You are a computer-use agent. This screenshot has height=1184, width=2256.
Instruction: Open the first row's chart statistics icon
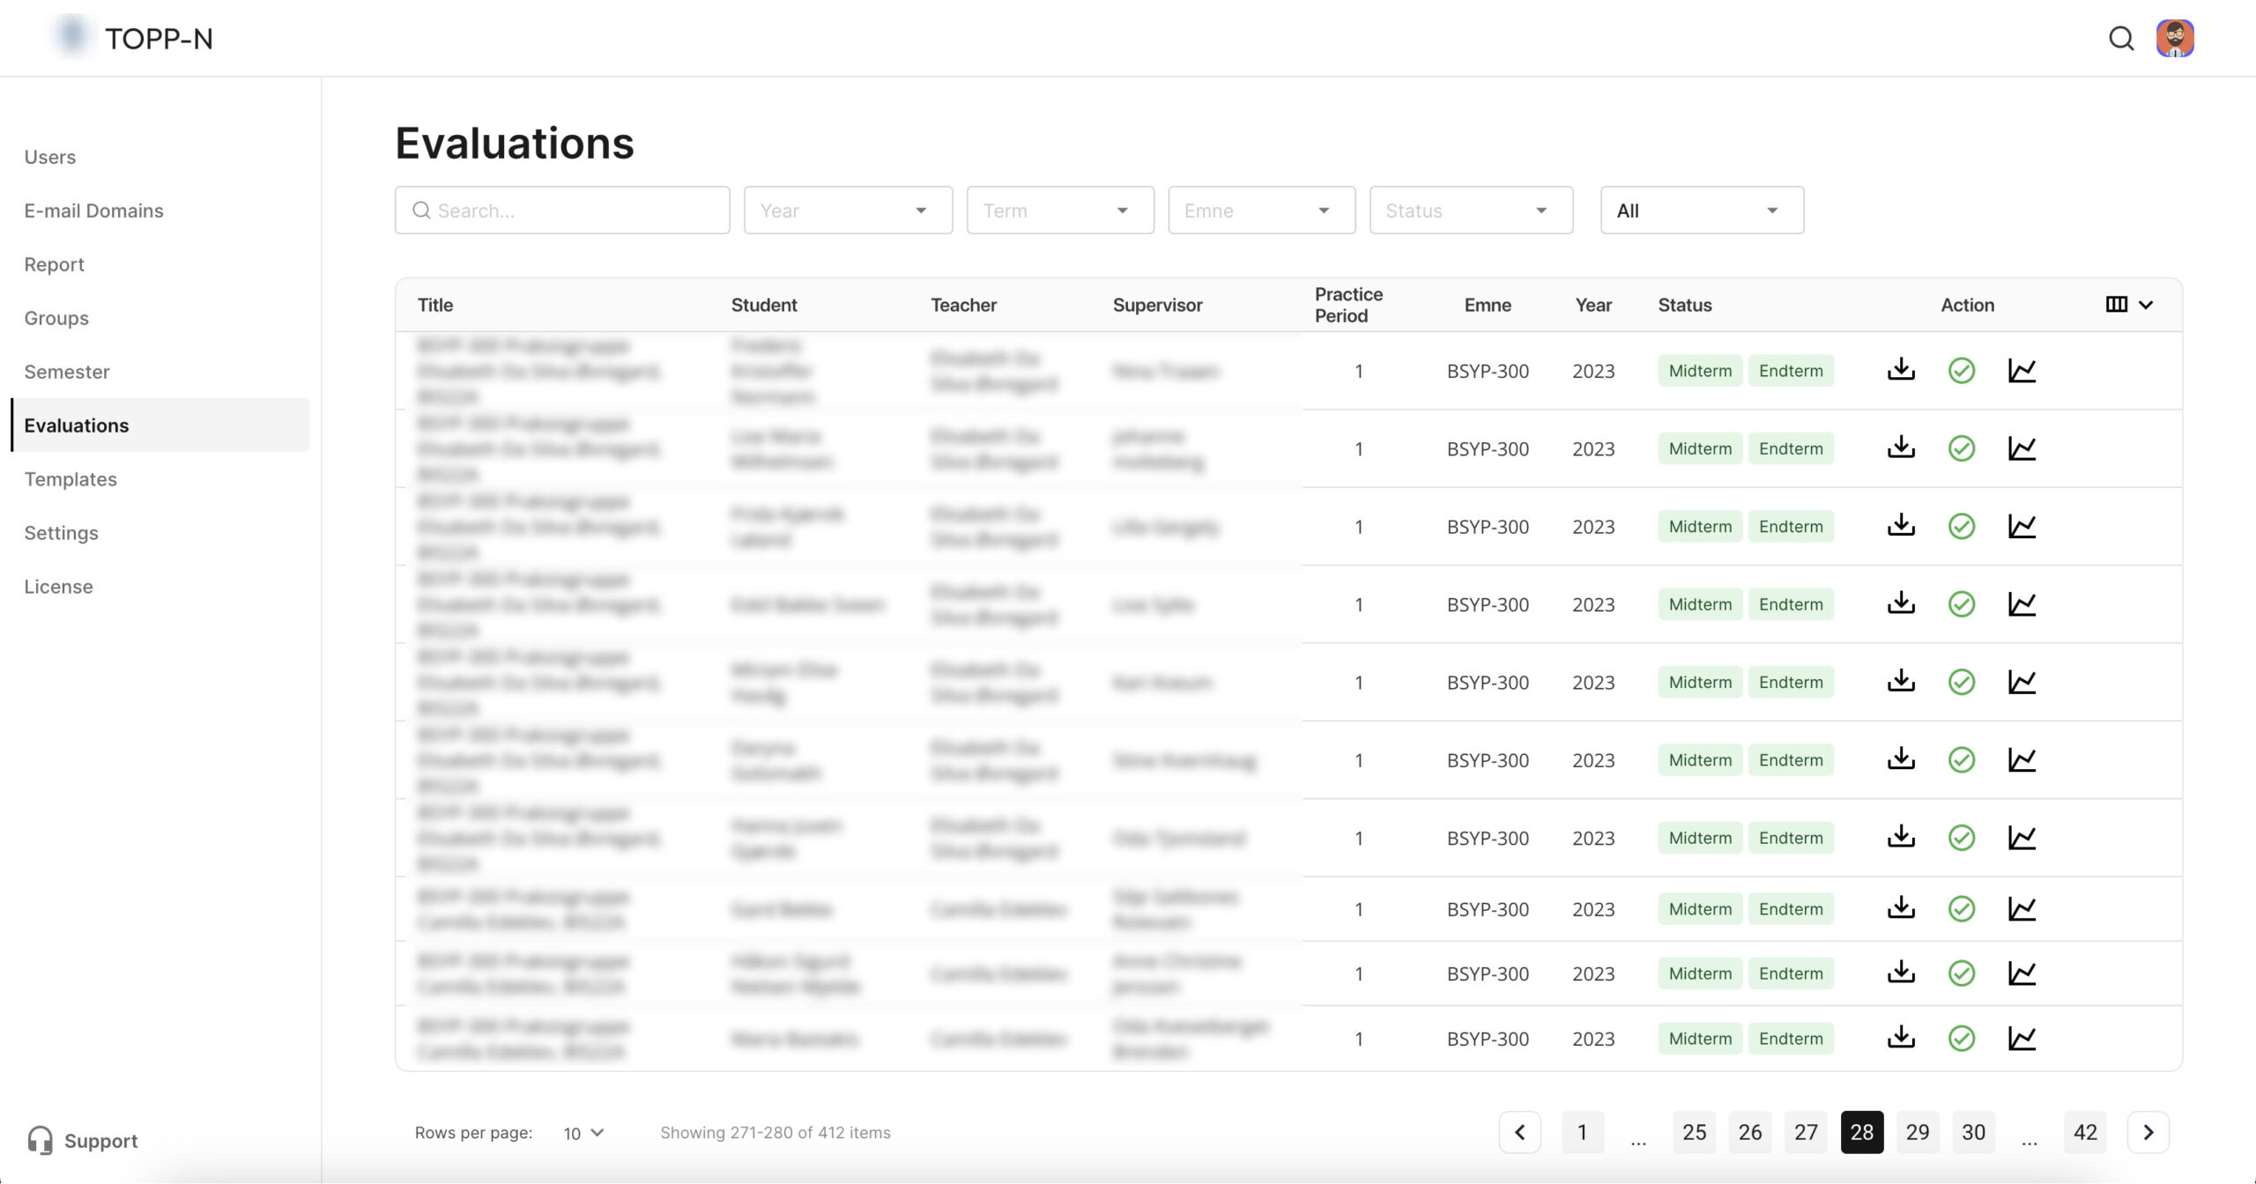(x=2022, y=370)
